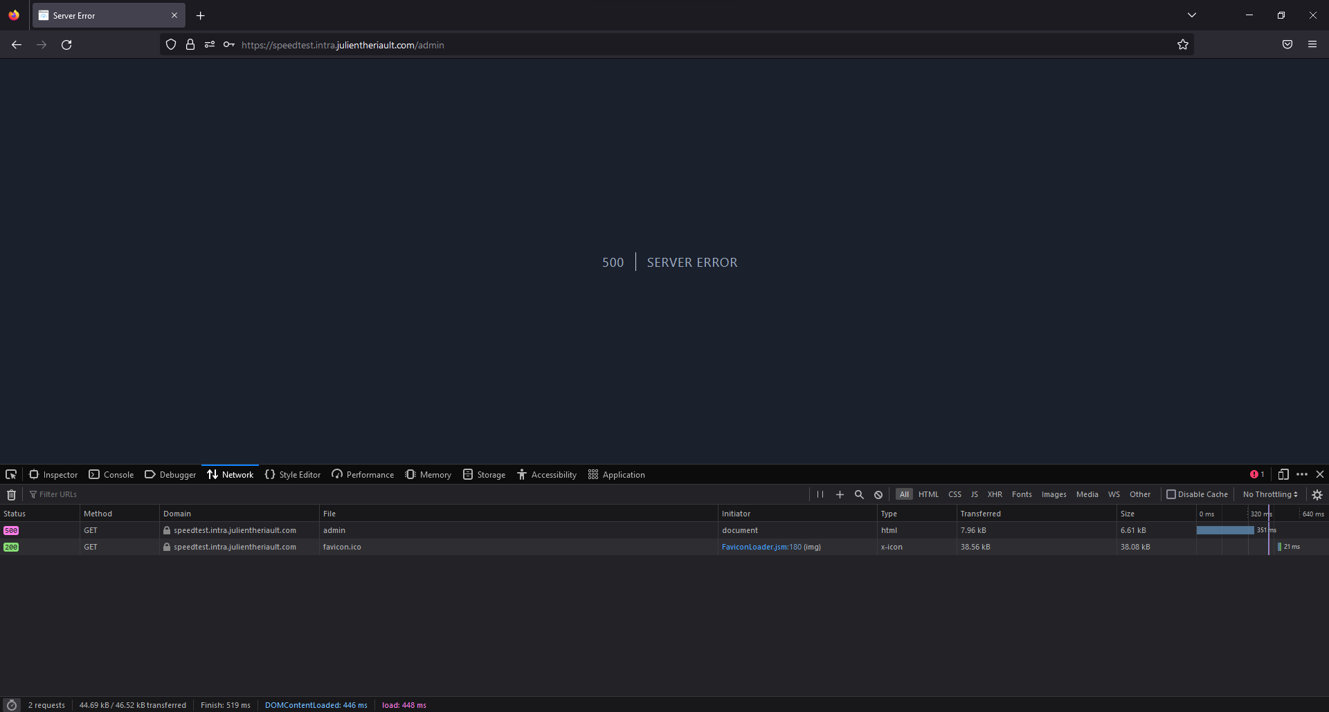The height and width of the screenshot is (712, 1329).
Task: Show site security lock info
Action: (190, 45)
